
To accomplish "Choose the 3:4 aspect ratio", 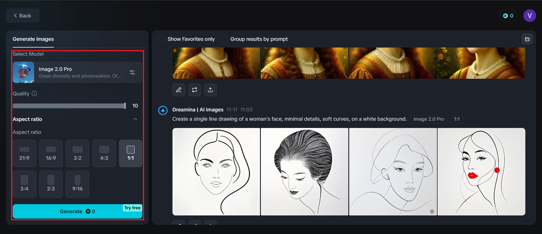I will pyautogui.click(x=24, y=184).
